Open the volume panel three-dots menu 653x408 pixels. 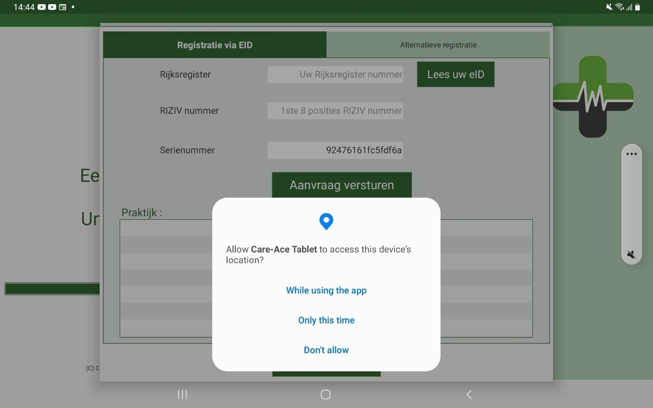coord(632,154)
